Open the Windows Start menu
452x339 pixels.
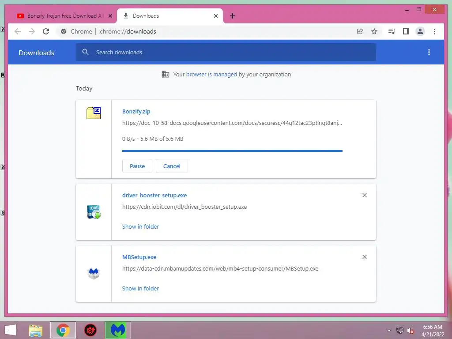11,330
